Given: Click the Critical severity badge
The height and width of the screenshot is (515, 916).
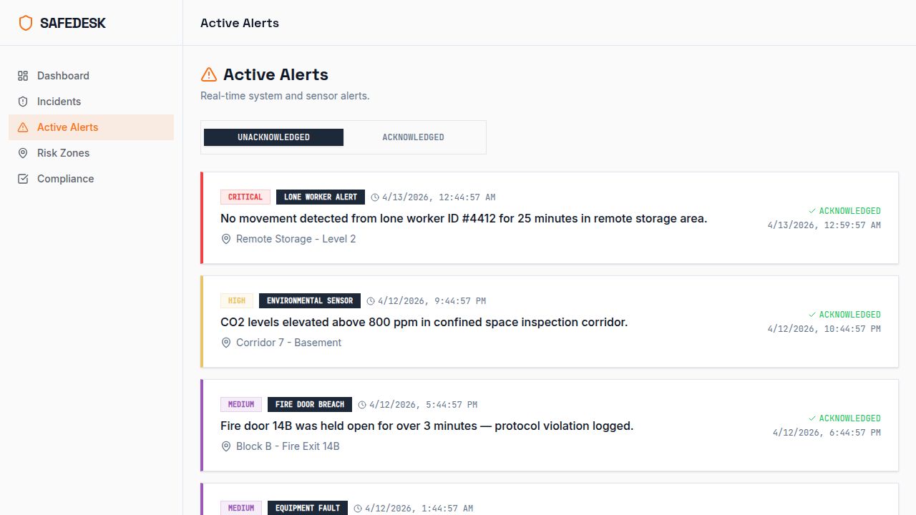Looking at the screenshot, I should pos(245,197).
